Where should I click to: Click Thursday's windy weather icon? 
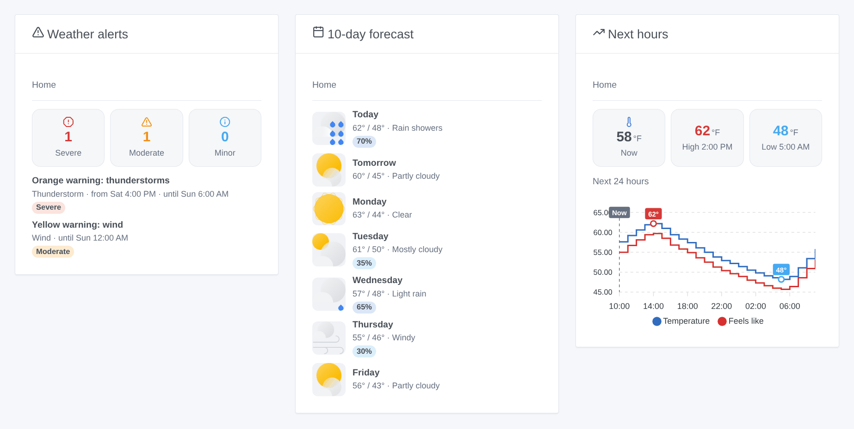pos(329,338)
